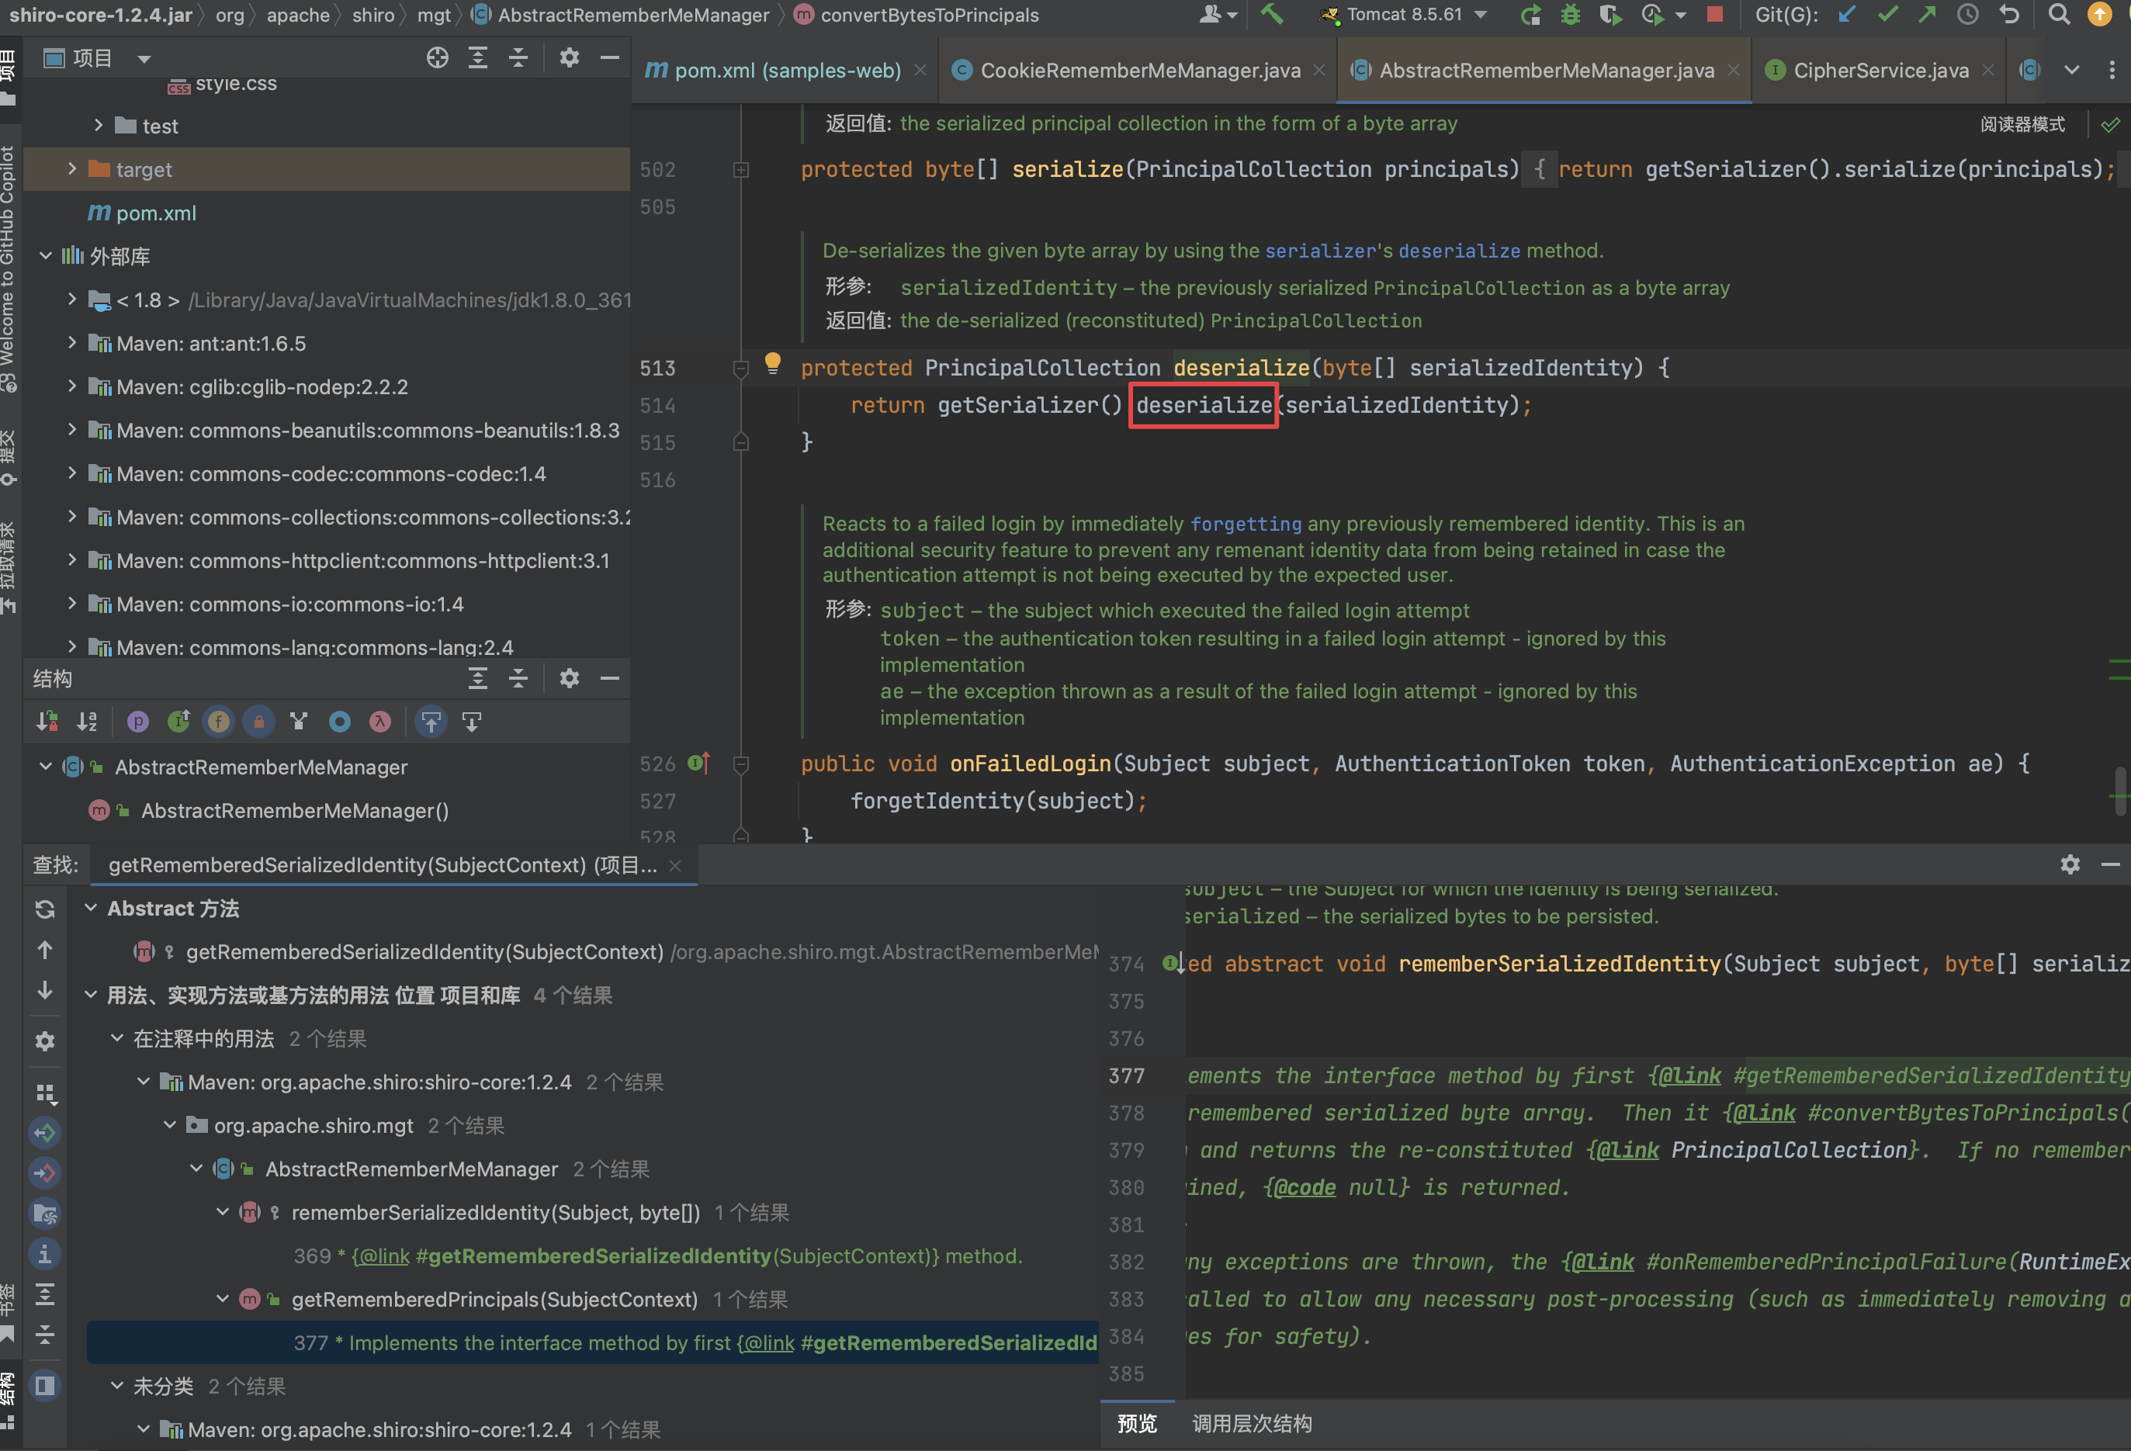Screen dimensions: 2131x1451
Task: Toggle preview usages panel icon
Action: pos(45,1385)
